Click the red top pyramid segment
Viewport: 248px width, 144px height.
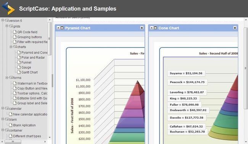[x=137, y=89]
